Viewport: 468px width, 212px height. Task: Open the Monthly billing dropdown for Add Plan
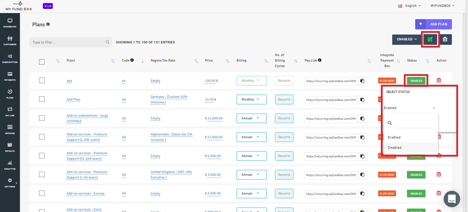pos(251,100)
